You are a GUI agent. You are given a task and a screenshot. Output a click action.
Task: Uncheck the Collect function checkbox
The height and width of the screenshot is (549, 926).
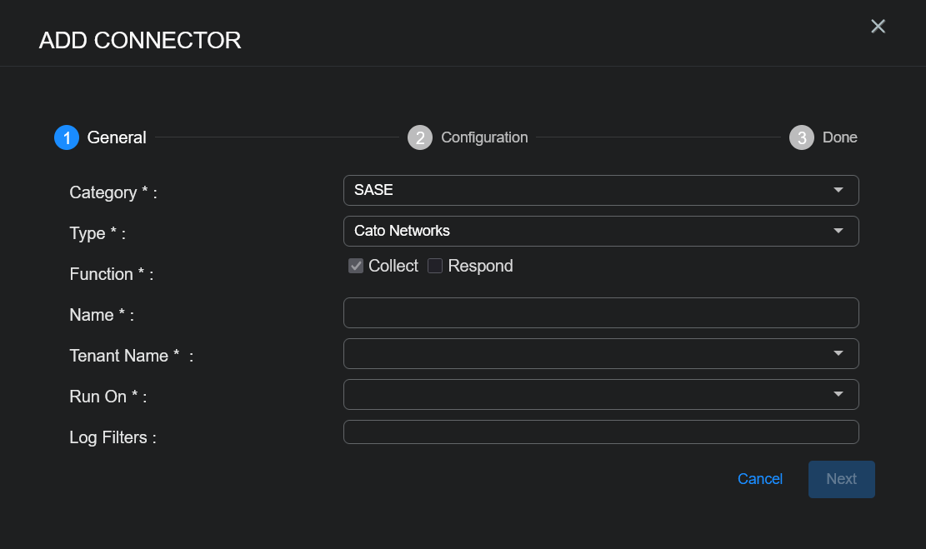pos(356,266)
